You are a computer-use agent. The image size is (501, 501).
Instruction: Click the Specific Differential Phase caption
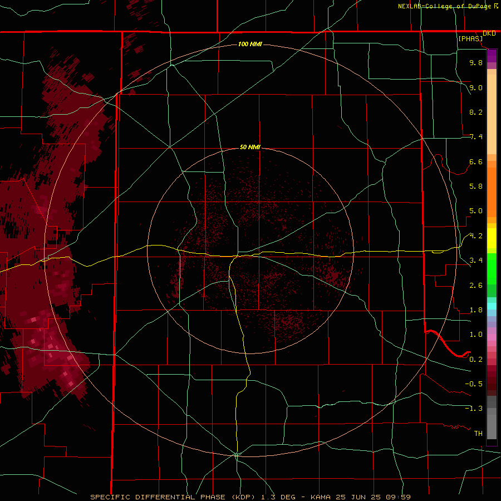coord(250,497)
